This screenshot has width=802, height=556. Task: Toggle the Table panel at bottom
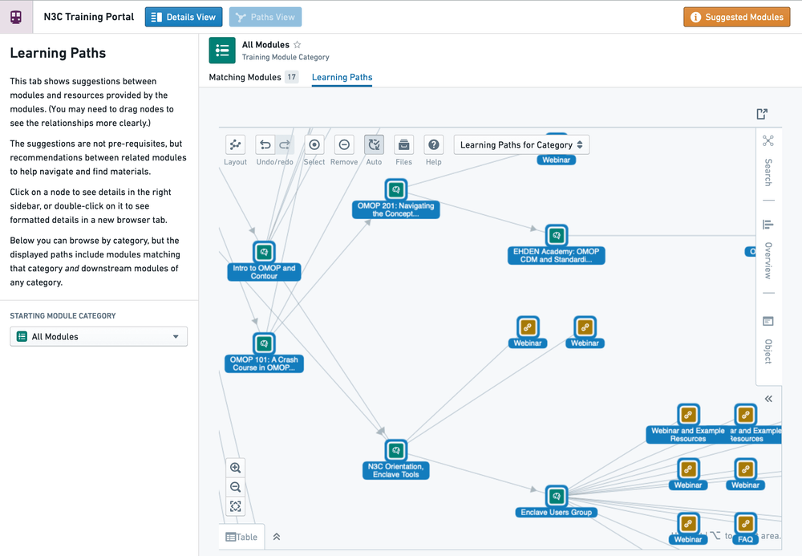tap(241, 537)
